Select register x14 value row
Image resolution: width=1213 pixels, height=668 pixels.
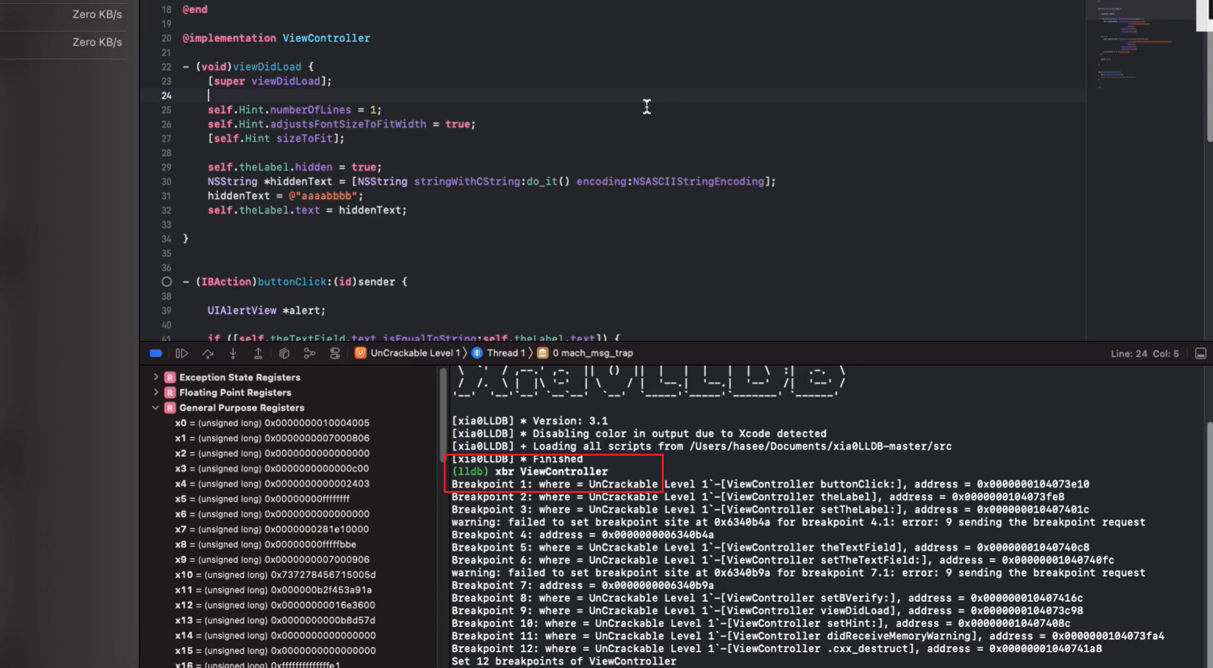click(276, 635)
